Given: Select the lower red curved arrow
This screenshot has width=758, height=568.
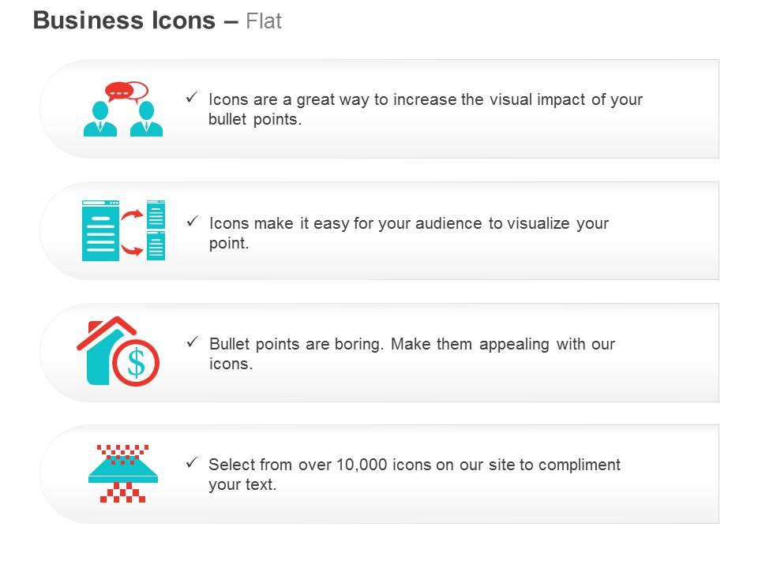Looking at the screenshot, I should tap(132, 249).
